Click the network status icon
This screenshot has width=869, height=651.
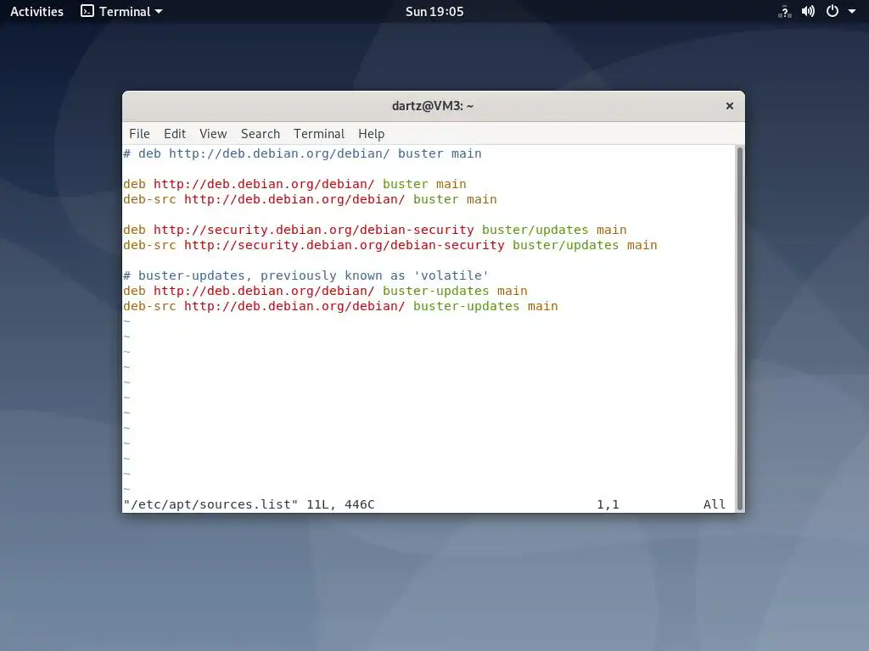785,11
